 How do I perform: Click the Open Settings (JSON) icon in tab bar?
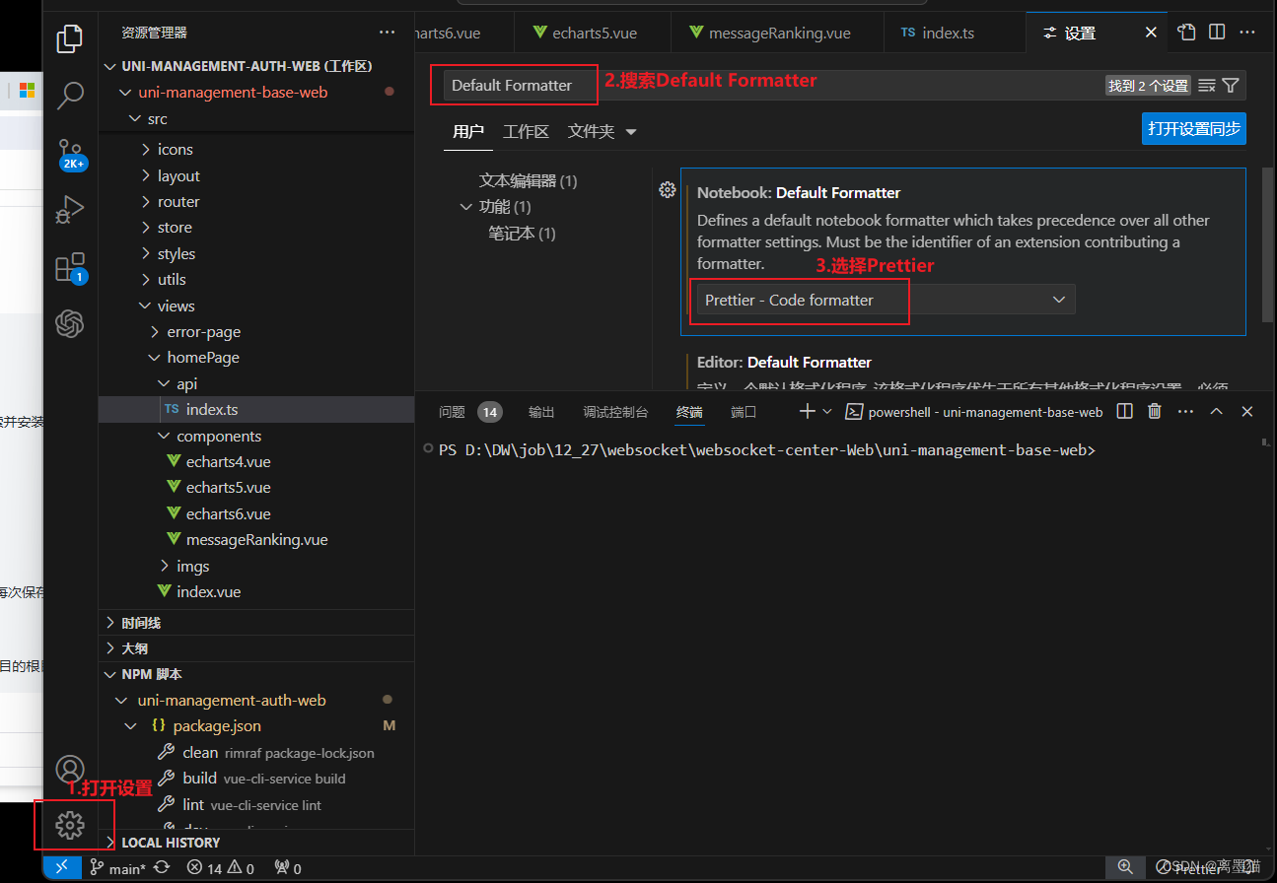coord(1187,33)
